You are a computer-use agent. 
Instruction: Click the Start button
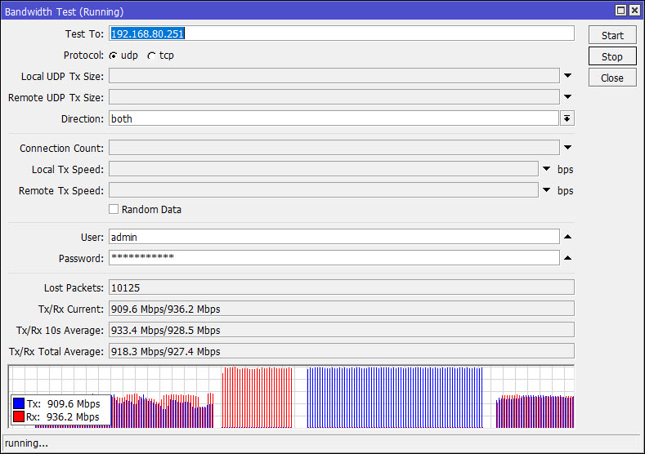click(x=612, y=35)
